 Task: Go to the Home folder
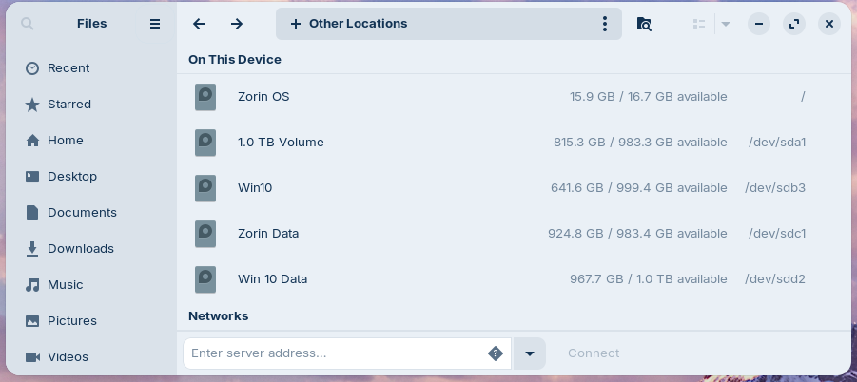tap(66, 141)
